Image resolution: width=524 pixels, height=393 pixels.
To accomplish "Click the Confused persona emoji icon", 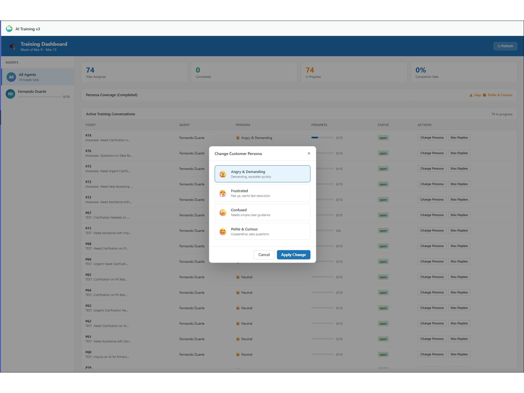I will point(223,212).
